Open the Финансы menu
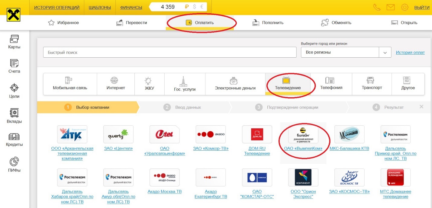The height and width of the screenshot is (208, 432). point(131,8)
